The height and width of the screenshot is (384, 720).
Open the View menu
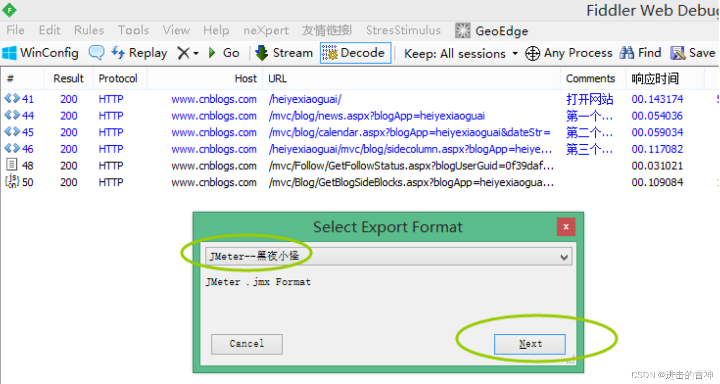(x=176, y=31)
